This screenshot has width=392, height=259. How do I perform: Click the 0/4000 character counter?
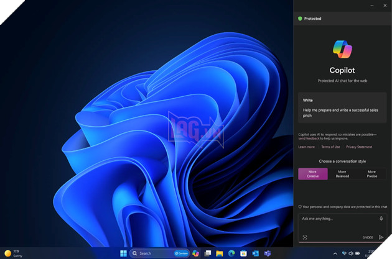[368, 237]
